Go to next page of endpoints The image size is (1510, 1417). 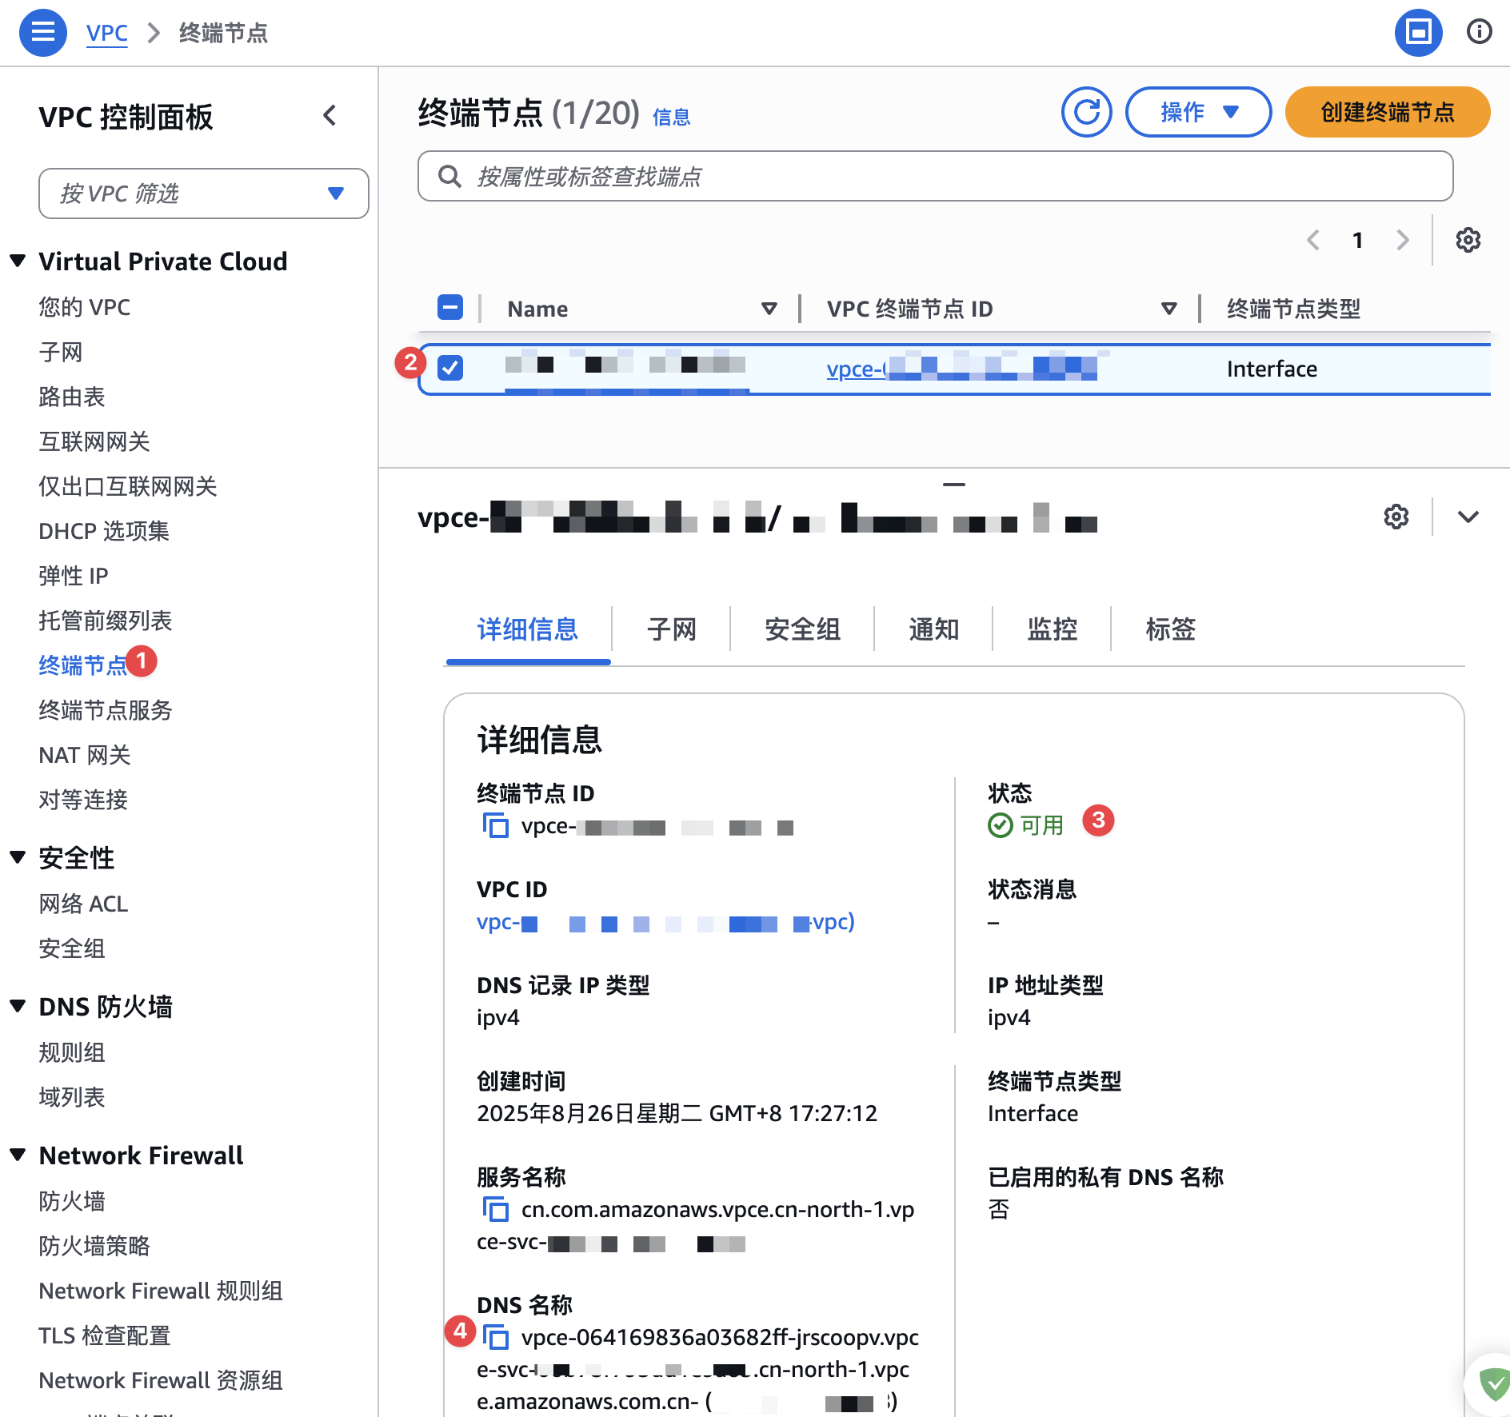pos(1402,240)
